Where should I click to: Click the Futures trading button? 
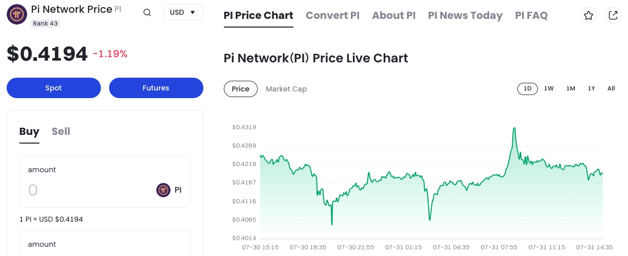point(156,88)
